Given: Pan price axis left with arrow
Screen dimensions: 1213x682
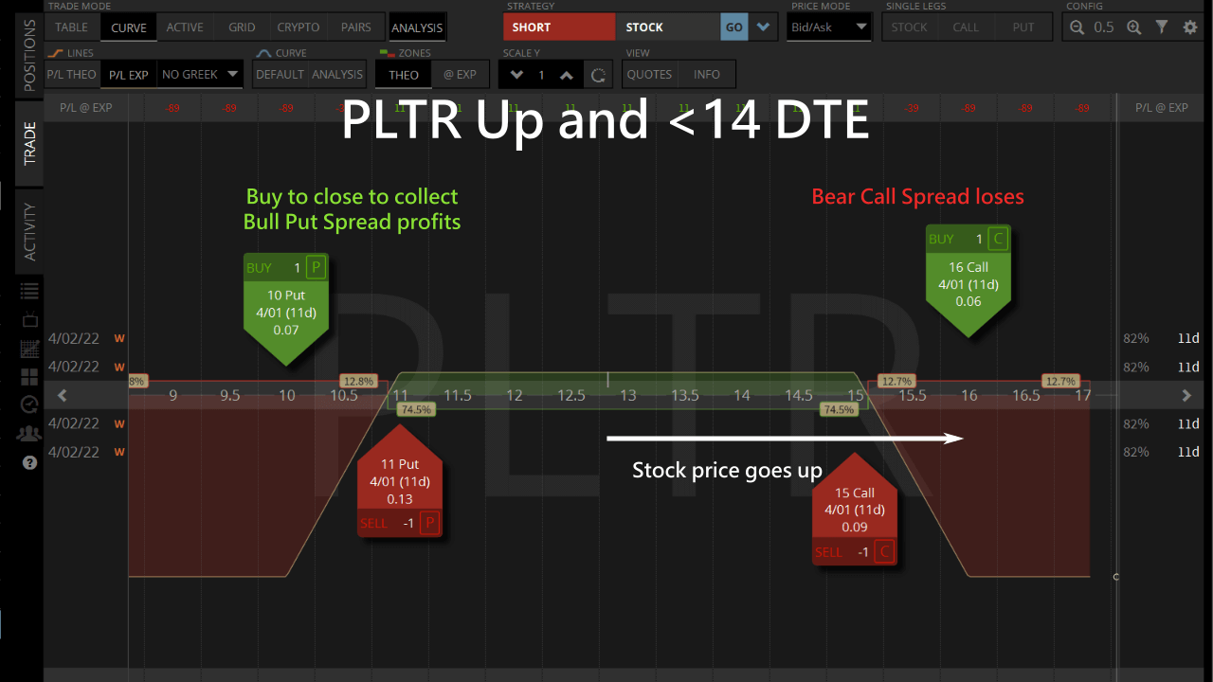Looking at the screenshot, I should (63, 395).
